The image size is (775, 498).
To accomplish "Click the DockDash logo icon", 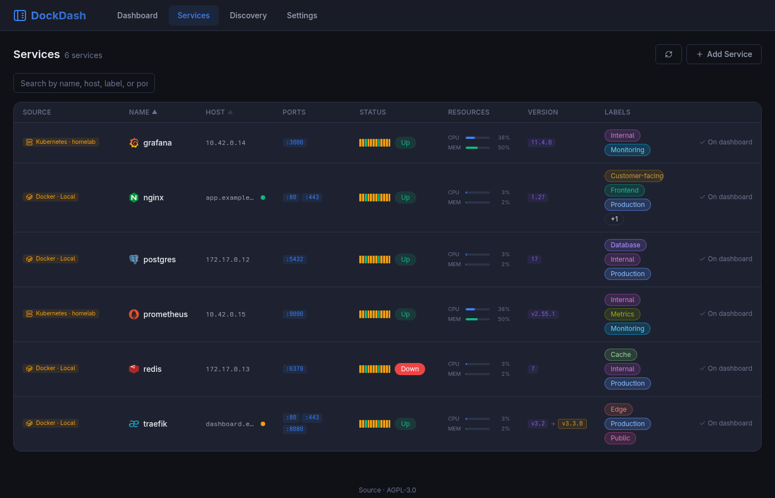I will point(20,15).
